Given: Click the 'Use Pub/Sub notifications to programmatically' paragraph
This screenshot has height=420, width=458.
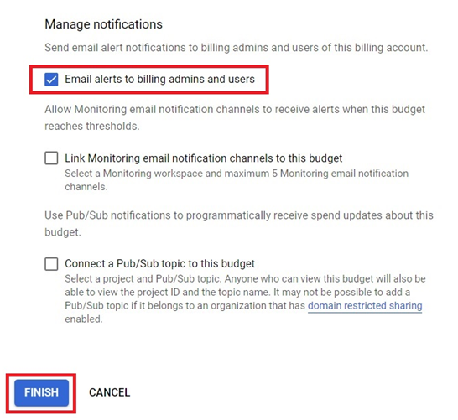Looking at the screenshot, I should [x=239, y=224].
